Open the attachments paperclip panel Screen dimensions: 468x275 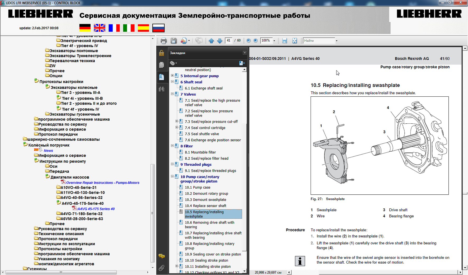coord(162,268)
